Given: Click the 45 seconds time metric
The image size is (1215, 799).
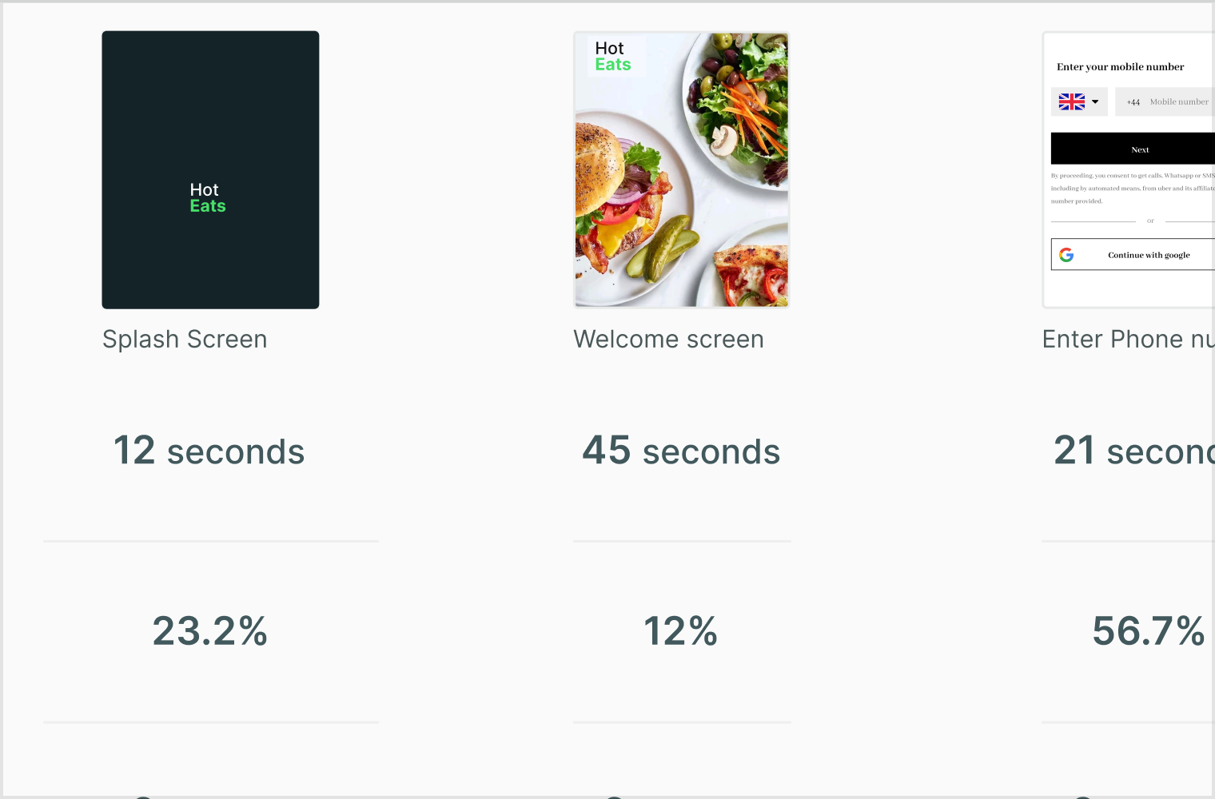Looking at the screenshot, I should pyautogui.click(x=681, y=451).
